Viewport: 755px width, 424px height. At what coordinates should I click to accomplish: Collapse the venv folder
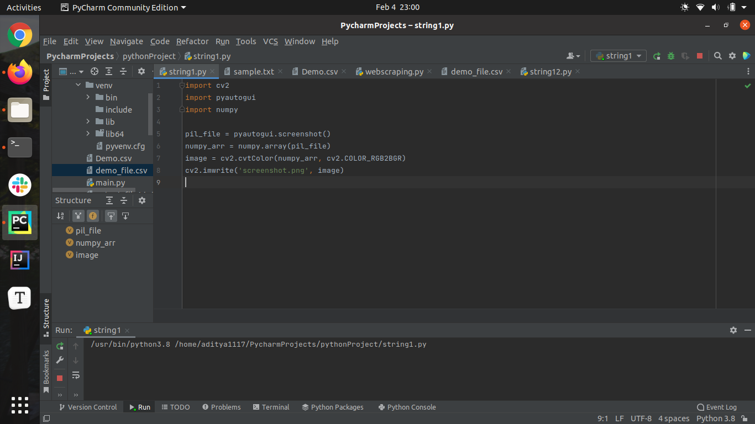pyautogui.click(x=77, y=86)
